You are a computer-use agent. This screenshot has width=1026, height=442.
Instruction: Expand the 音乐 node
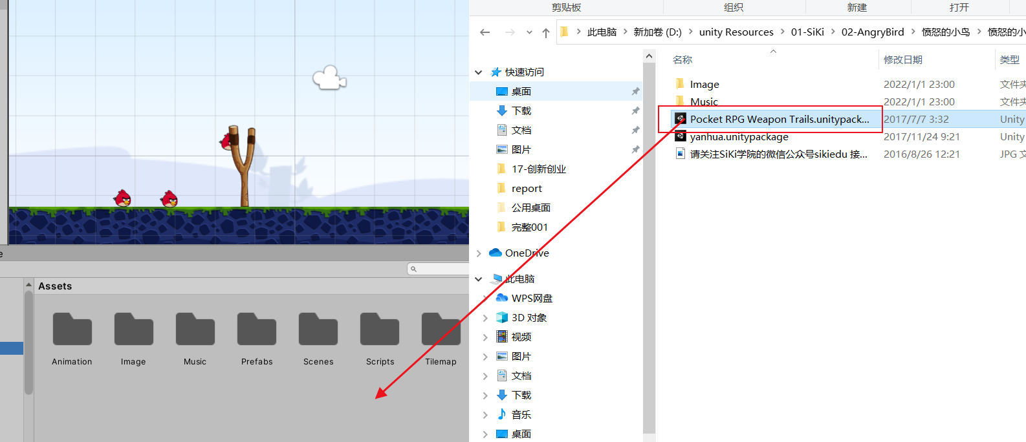pos(485,415)
